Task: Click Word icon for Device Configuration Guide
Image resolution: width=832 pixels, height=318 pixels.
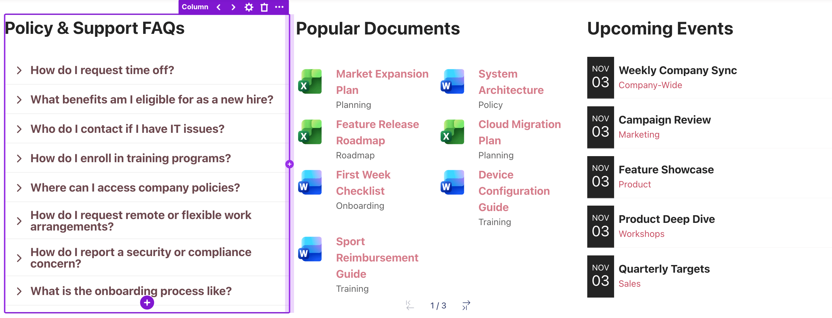Action: tap(452, 182)
